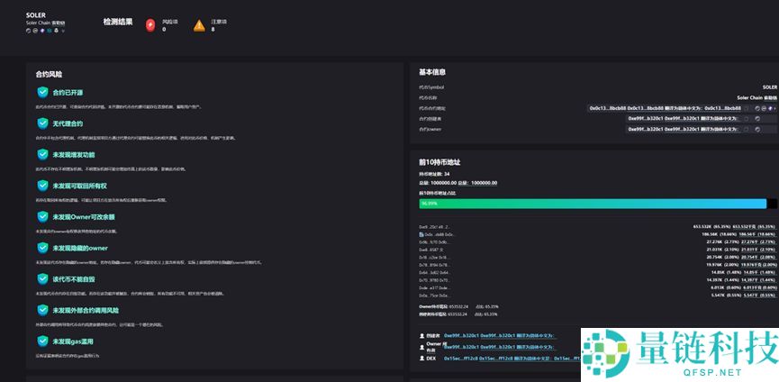Click the shield icon next to 无代理合约

[x=42, y=123]
